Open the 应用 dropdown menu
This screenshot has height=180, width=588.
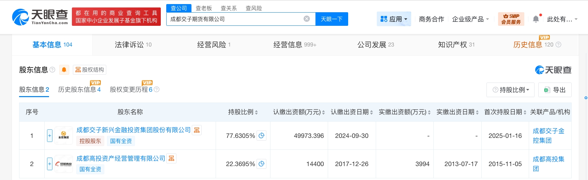pyautogui.click(x=394, y=19)
